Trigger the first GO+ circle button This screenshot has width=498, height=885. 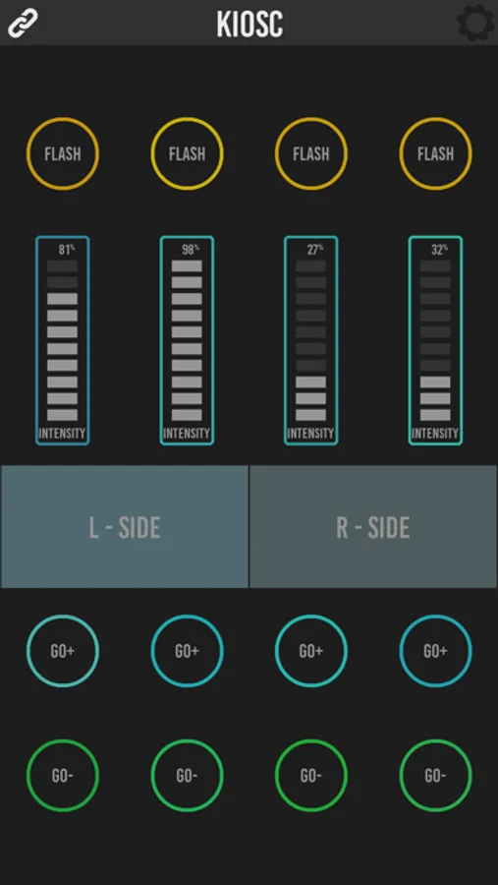(x=63, y=651)
